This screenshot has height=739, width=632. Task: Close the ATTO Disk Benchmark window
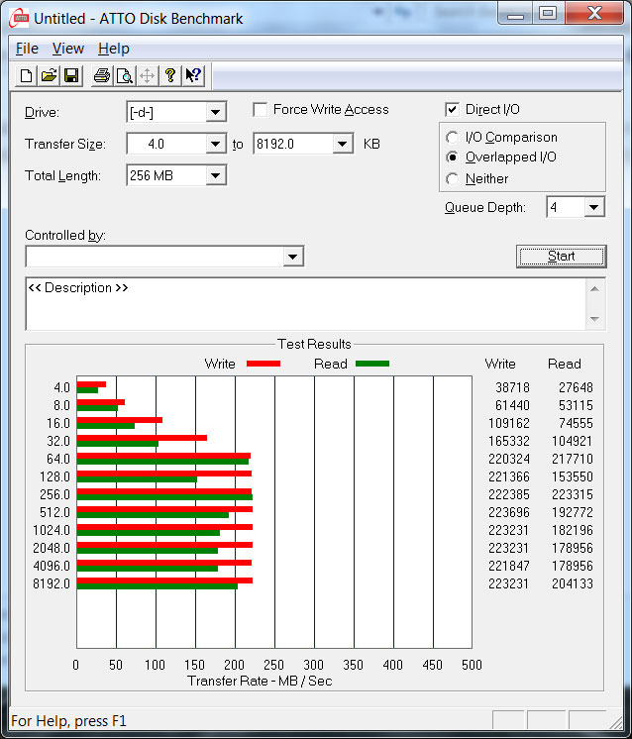pyautogui.click(x=594, y=14)
